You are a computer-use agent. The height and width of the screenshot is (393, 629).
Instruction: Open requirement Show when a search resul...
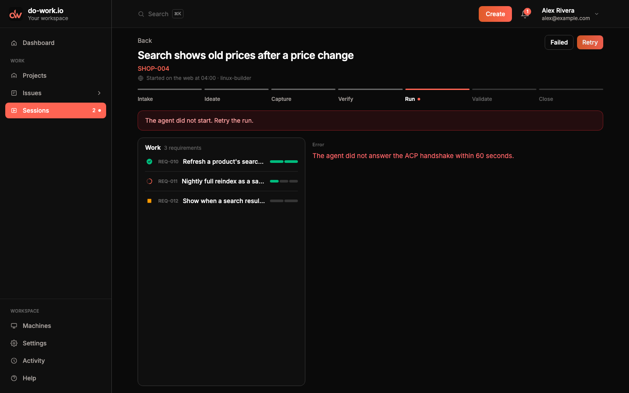tap(224, 201)
